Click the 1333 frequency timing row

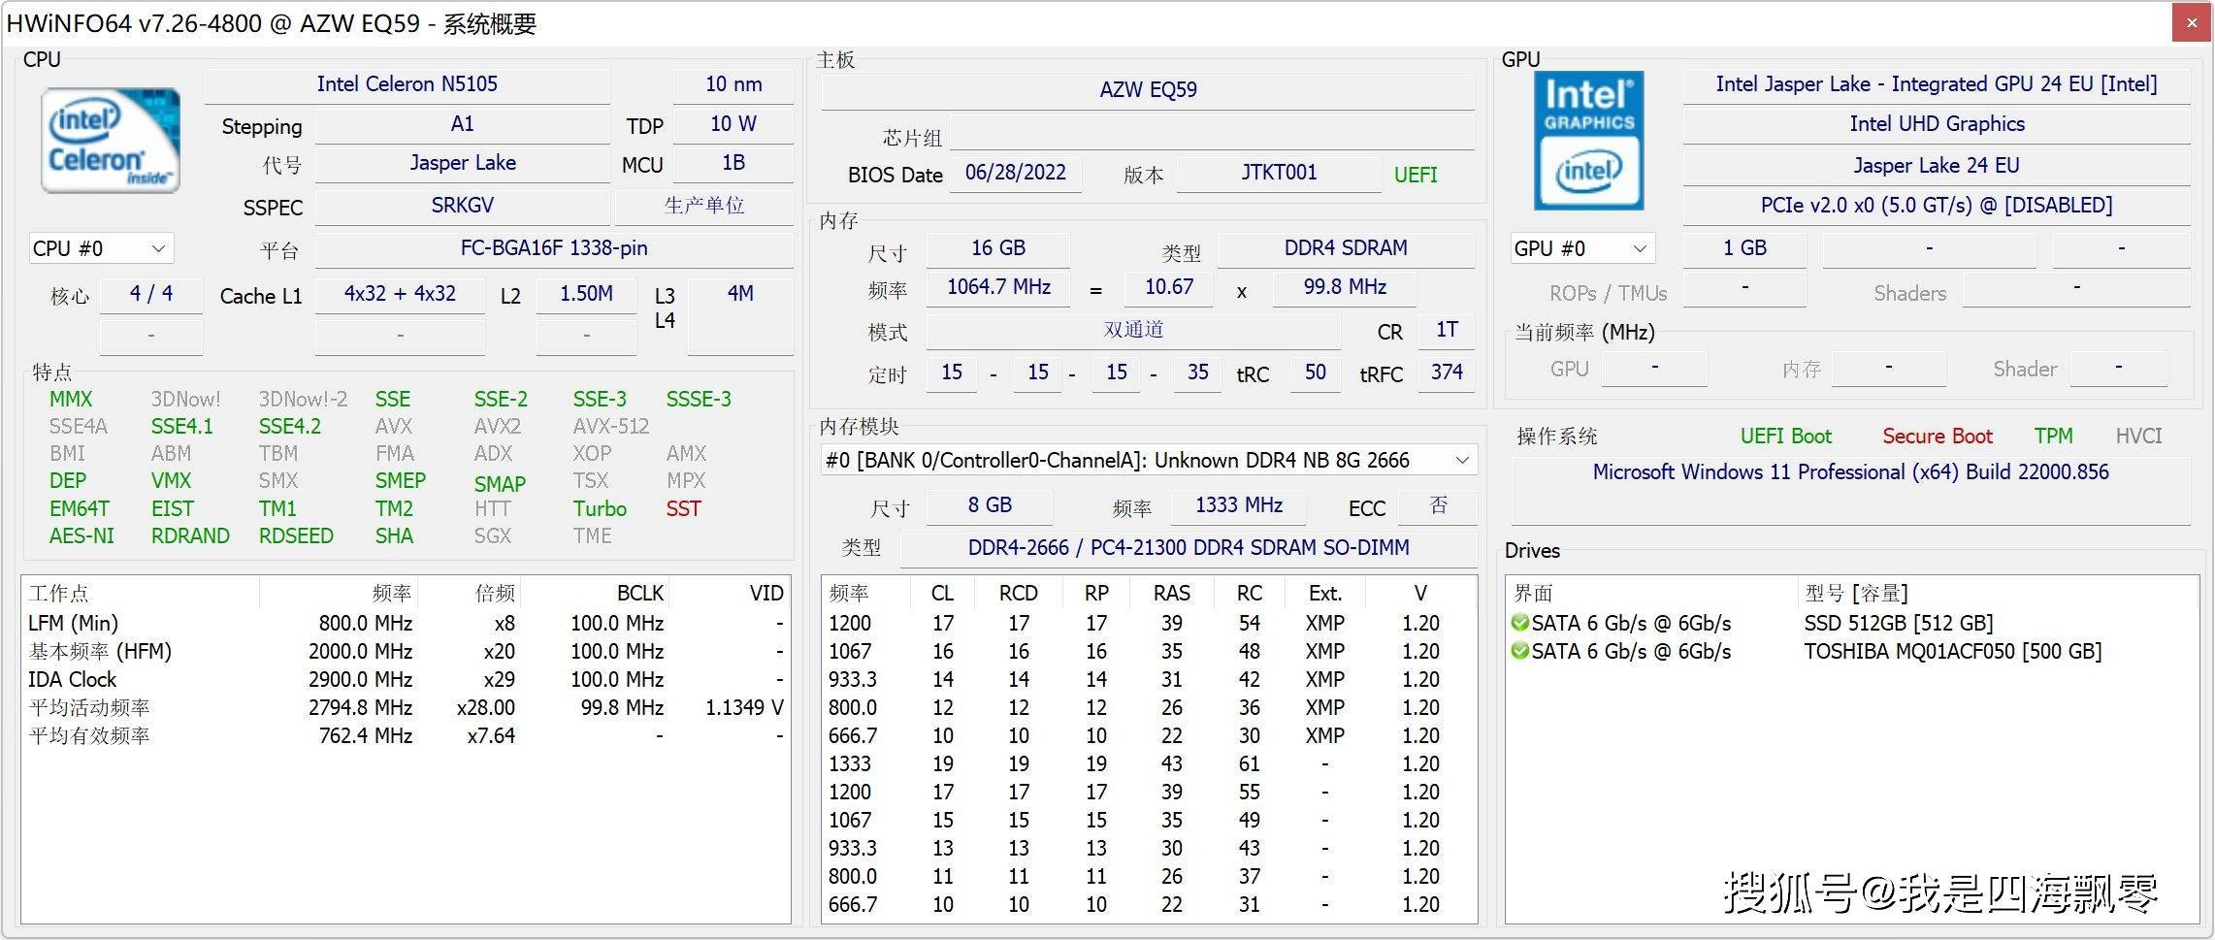1149,763
